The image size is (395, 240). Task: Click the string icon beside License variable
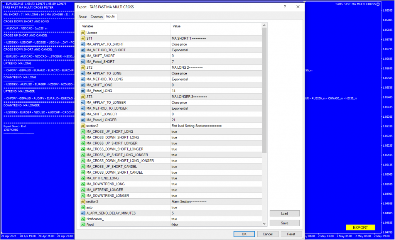click(83, 33)
